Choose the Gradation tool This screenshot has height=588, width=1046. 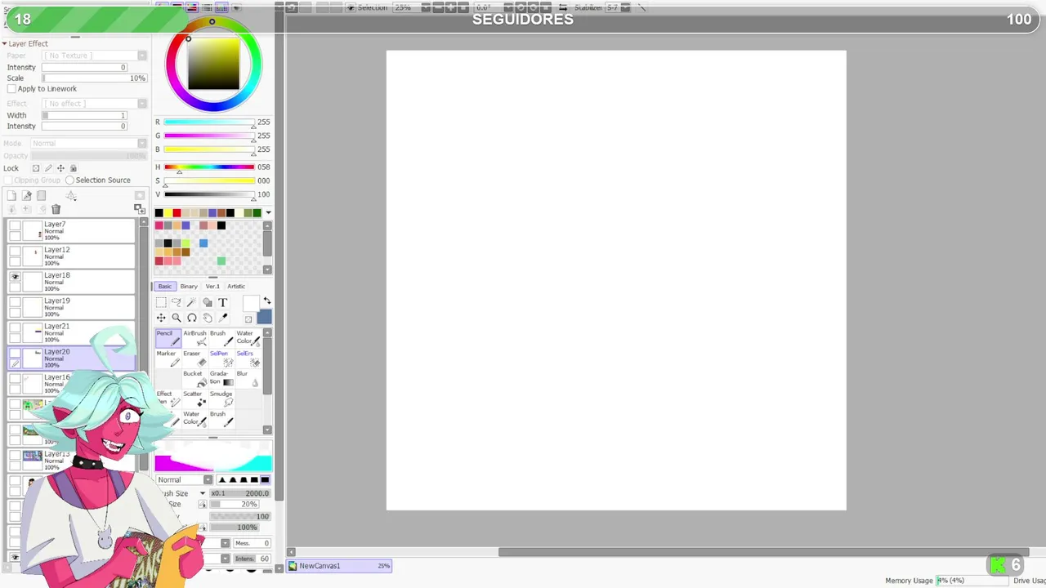click(x=221, y=378)
